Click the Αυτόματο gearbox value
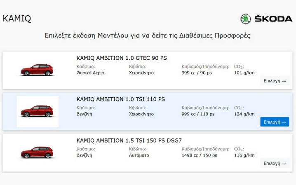 [139, 155]
